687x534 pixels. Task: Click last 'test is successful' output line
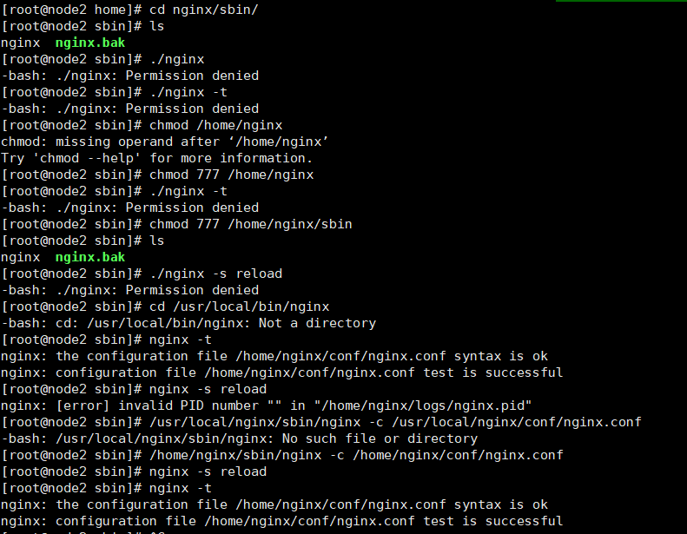click(281, 521)
